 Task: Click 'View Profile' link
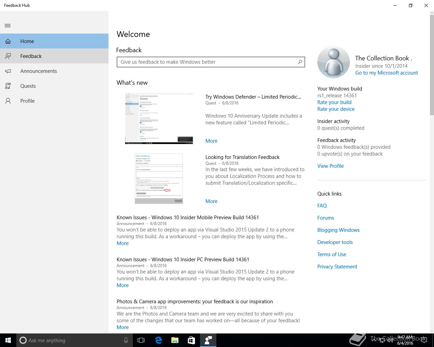(331, 166)
